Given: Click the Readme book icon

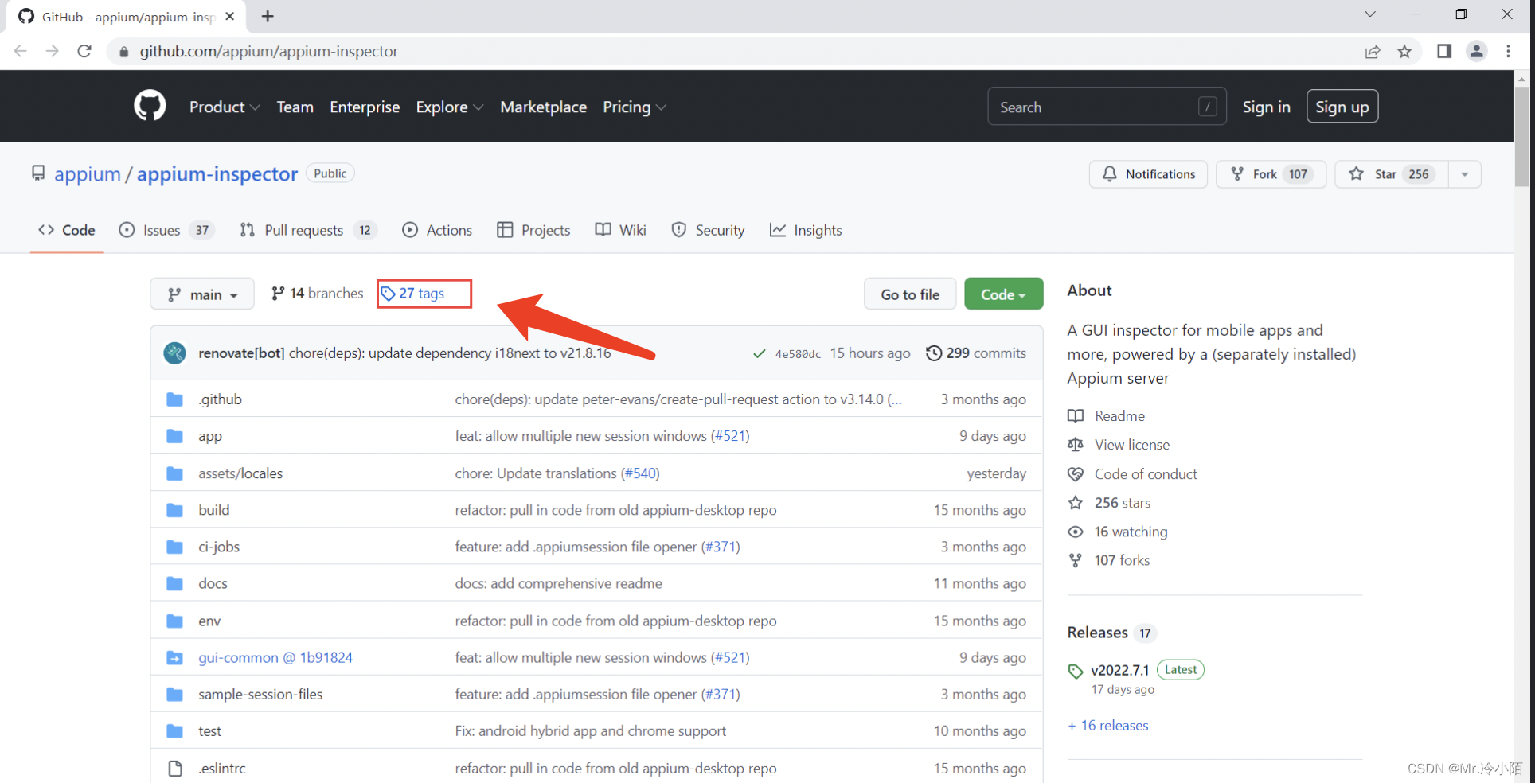Looking at the screenshot, I should (x=1076, y=415).
